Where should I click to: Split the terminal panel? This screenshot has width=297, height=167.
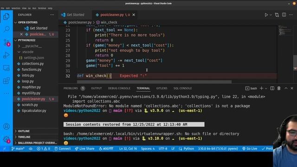coord(272,88)
